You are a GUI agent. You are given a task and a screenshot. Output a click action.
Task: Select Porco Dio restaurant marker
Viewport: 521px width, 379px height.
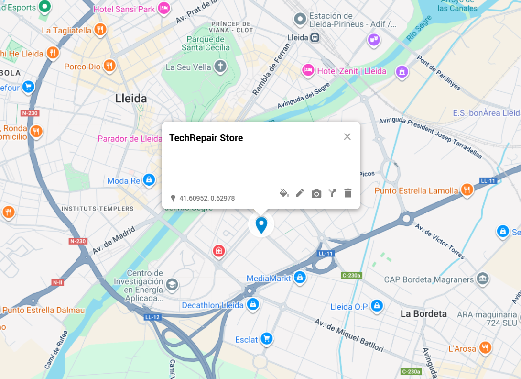point(109,66)
